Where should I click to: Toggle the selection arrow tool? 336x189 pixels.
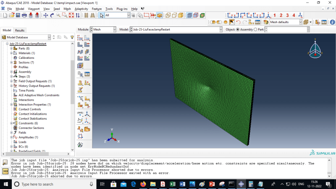pos(102,15)
